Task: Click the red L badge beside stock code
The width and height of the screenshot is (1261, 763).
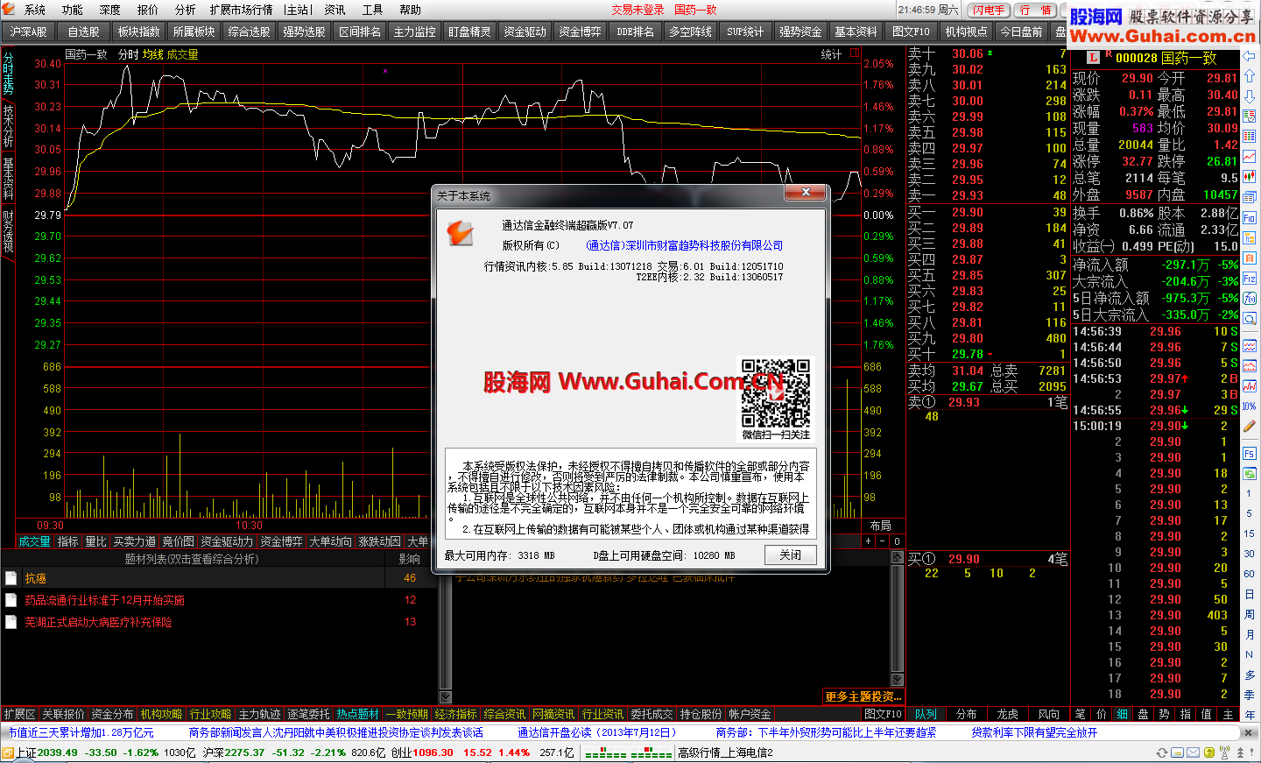Action: click(x=1093, y=58)
